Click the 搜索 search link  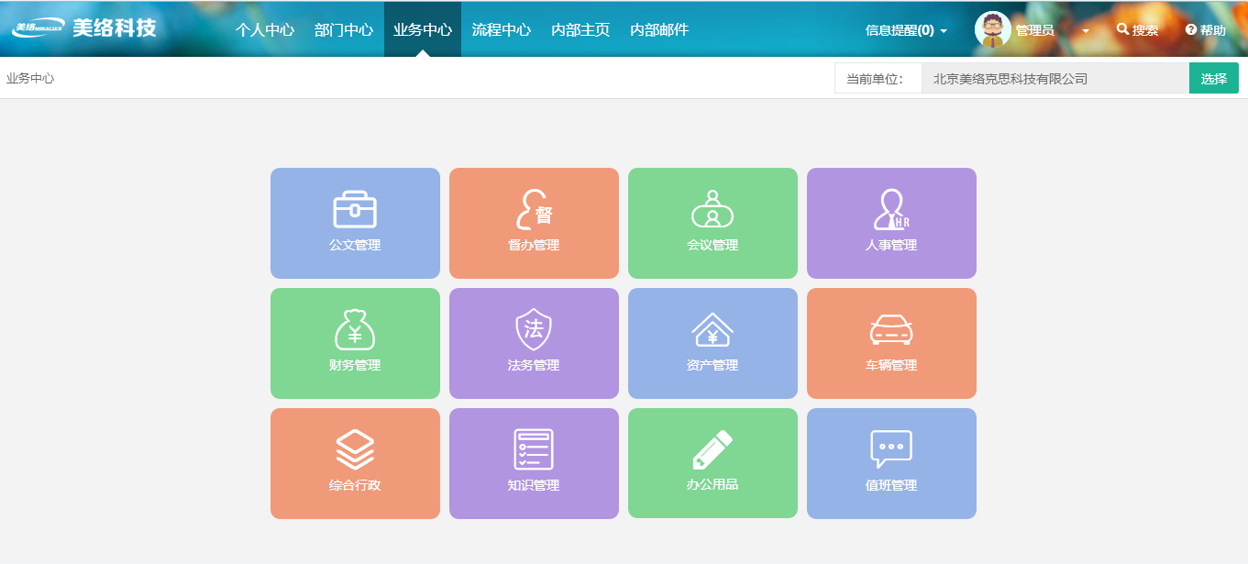1137,30
